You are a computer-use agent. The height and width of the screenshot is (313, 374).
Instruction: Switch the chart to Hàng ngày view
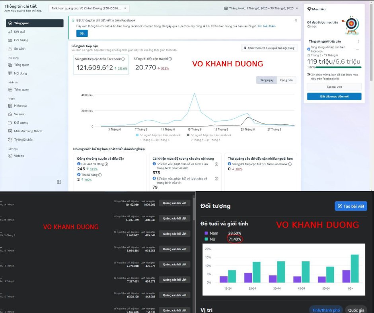coord(267,80)
